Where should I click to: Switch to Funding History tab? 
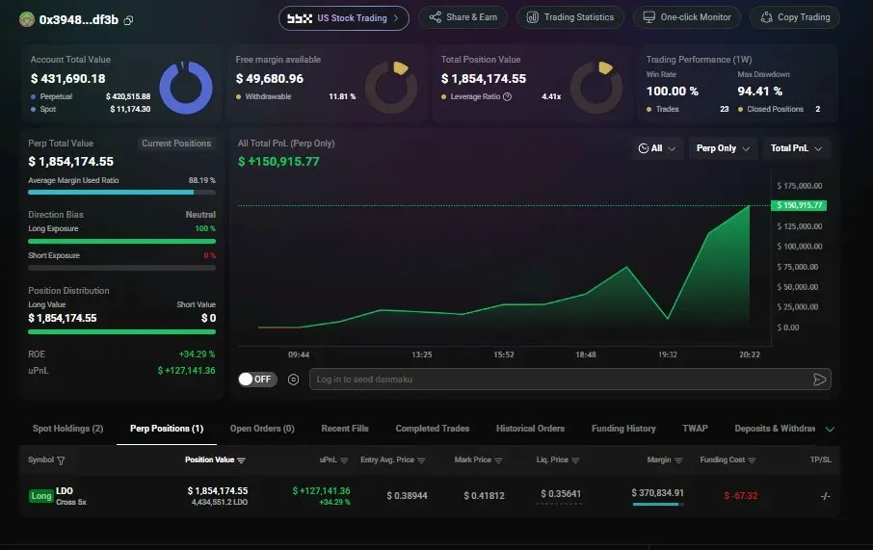click(623, 428)
